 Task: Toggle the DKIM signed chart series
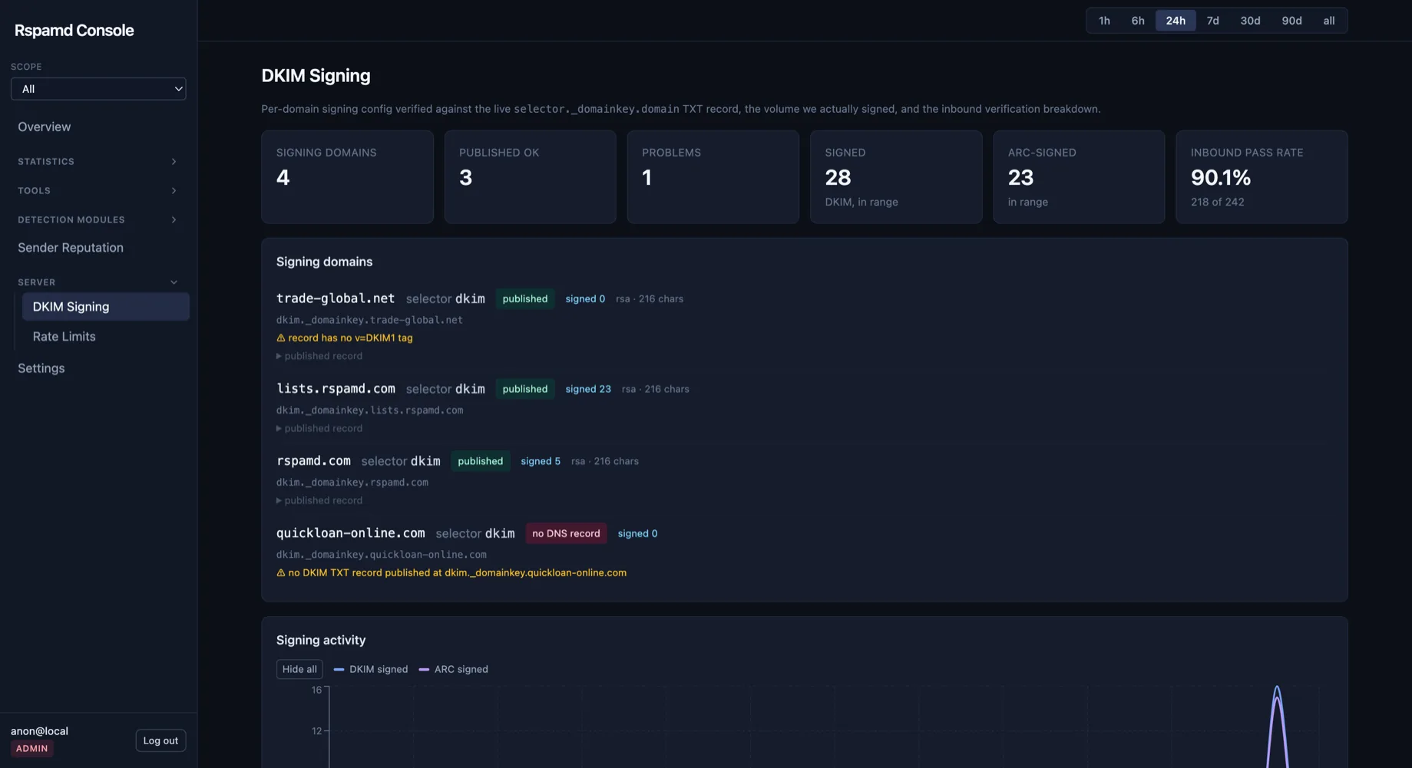click(371, 669)
